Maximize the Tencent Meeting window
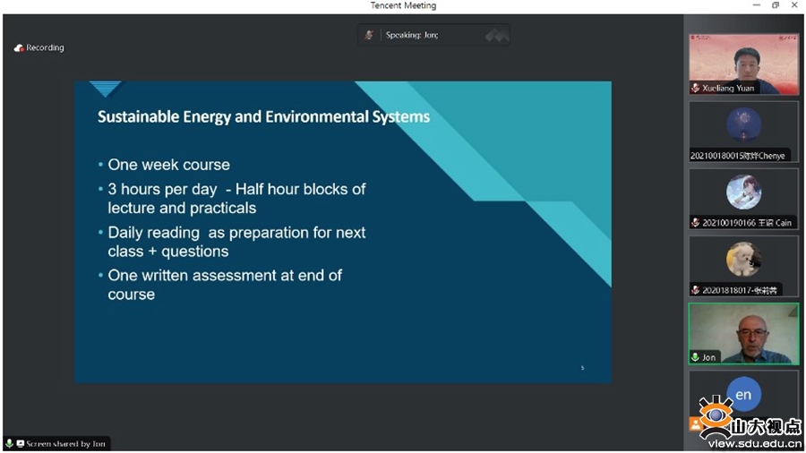Screen dimensions: 806x453 click(776, 5)
